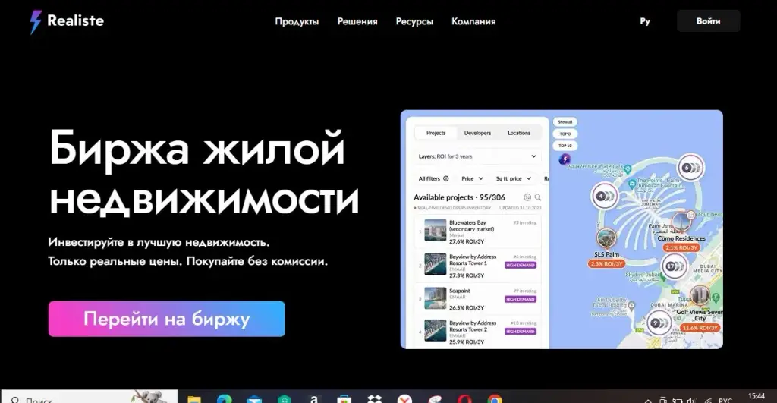Click the Поиск taskbar search box

point(90,397)
